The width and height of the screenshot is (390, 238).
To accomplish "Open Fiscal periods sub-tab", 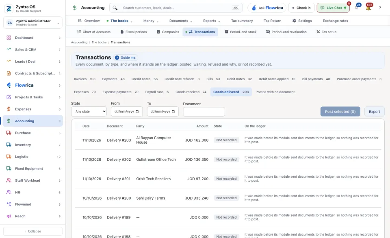I will 134,32.
